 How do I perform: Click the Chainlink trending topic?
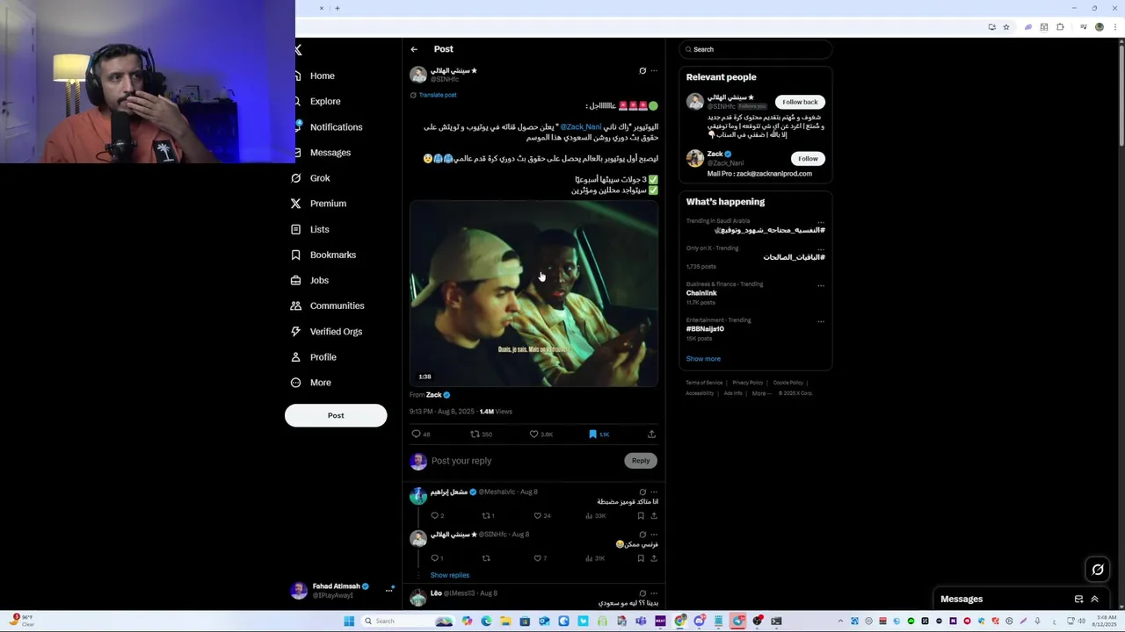(701, 293)
